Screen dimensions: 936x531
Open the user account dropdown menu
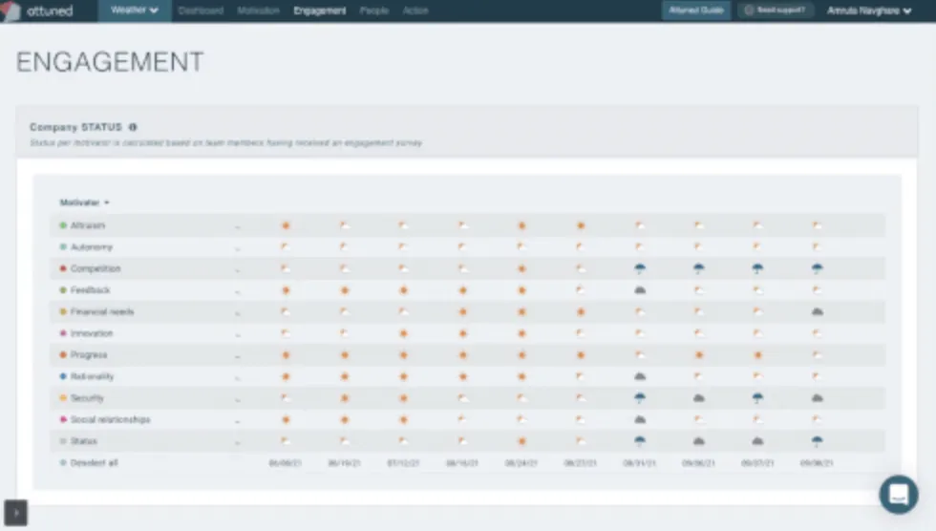pos(868,11)
